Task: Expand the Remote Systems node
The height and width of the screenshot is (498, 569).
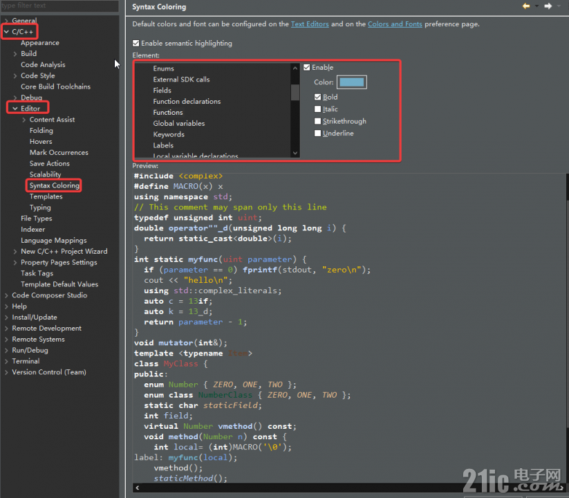Action: [x=6, y=340]
